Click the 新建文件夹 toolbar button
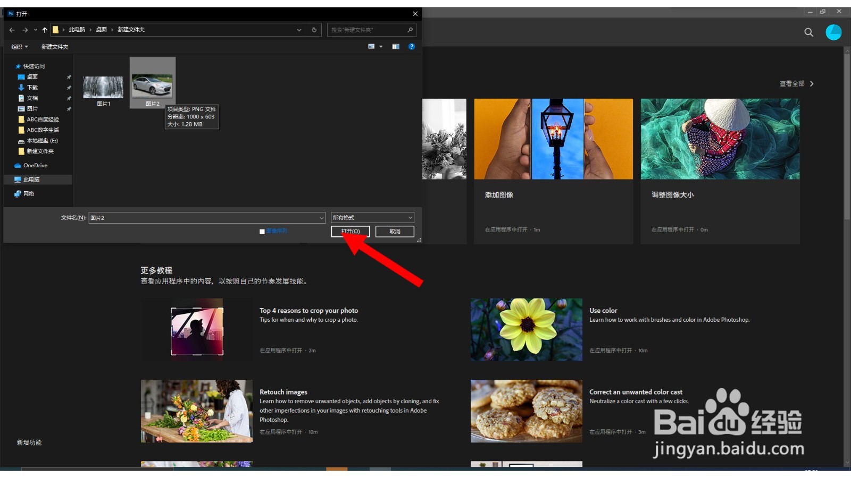The width and height of the screenshot is (851, 478). coord(55,47)
